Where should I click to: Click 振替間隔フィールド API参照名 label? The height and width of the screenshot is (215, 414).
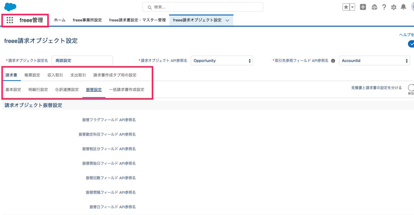coord(111,192)
